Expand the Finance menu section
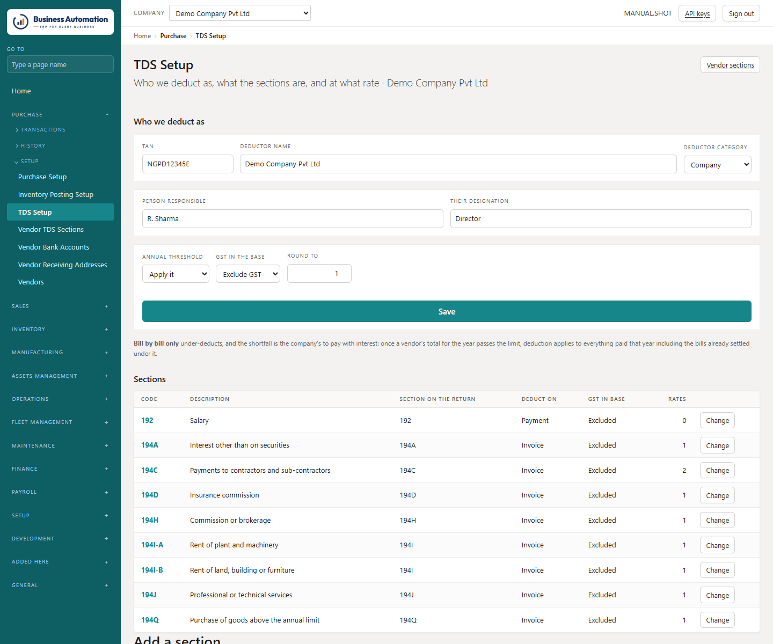The height and width of the screenshot is (644, 773). pyautogui.click(x=60, y=469)
